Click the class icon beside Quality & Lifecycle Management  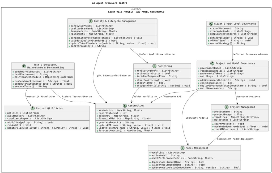click(x=91, y=21)
